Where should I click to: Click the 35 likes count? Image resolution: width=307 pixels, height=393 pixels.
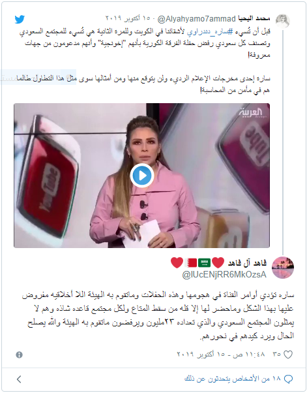tap(277, 354)
